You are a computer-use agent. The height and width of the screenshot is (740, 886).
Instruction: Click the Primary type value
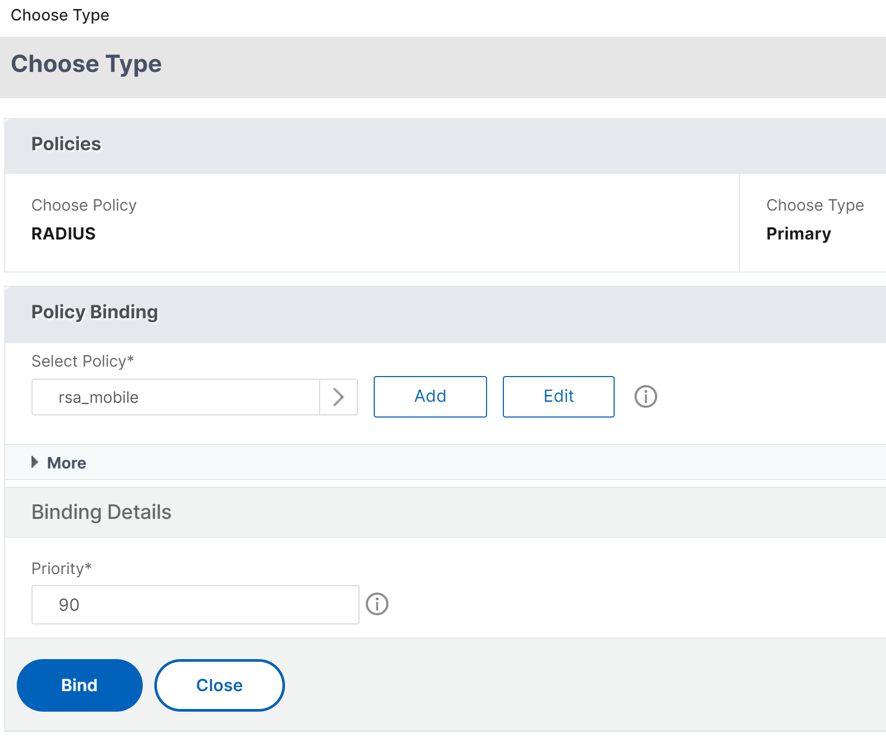(798, 234)
